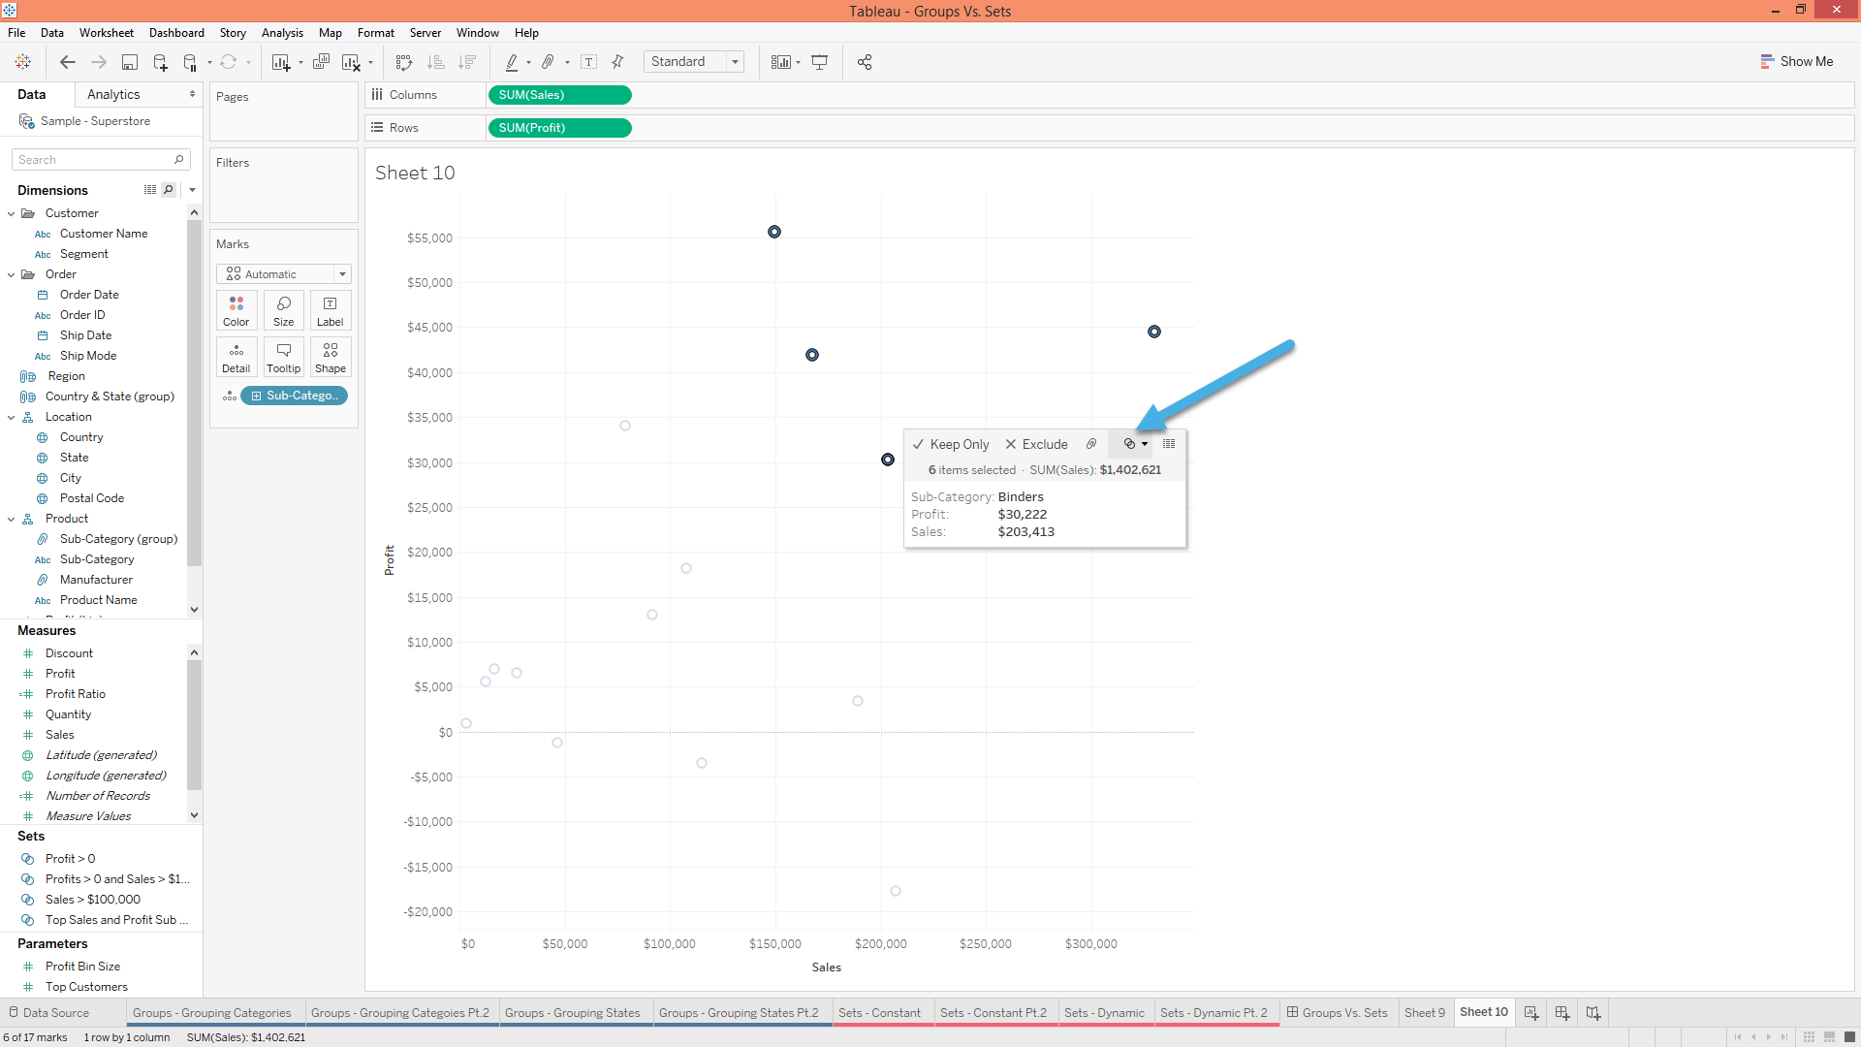Click the Redo forward arrow in toolbar

click(x=99, y=62)
